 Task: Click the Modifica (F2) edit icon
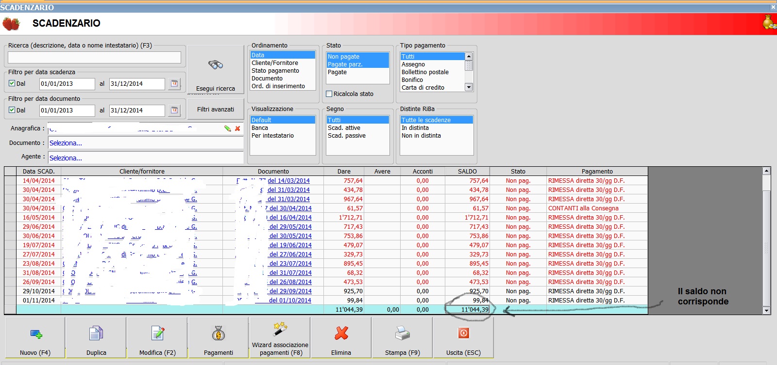coord(158,333)
